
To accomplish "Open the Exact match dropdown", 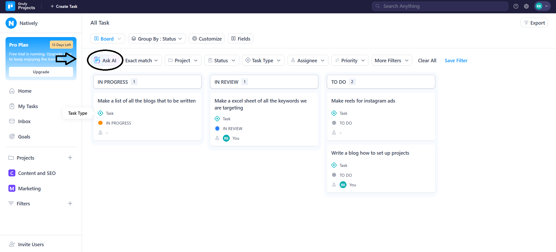I will [142, 61].
